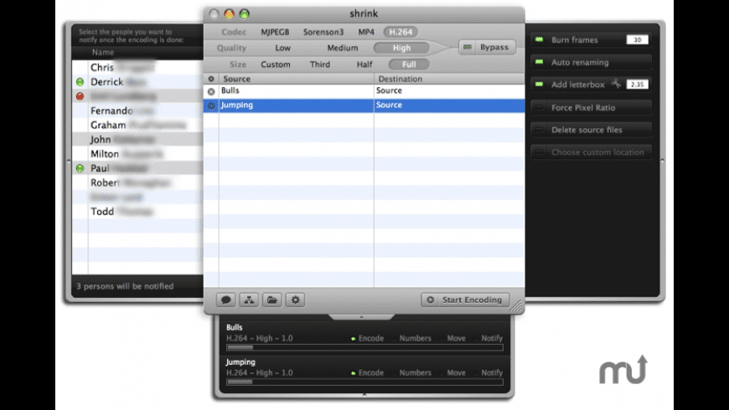Grab the window resize grip corner
729x410 pixels.
coord(516,305)
